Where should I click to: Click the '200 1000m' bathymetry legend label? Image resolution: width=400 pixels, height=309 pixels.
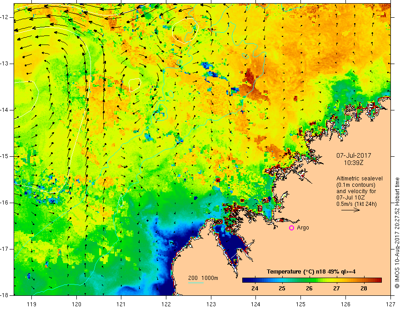point(203,278)
